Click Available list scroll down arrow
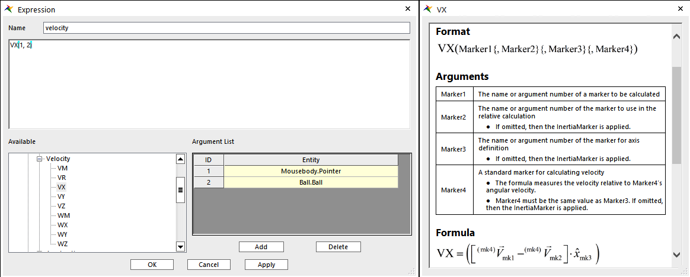The image size is (690, 277). [180, 247]
